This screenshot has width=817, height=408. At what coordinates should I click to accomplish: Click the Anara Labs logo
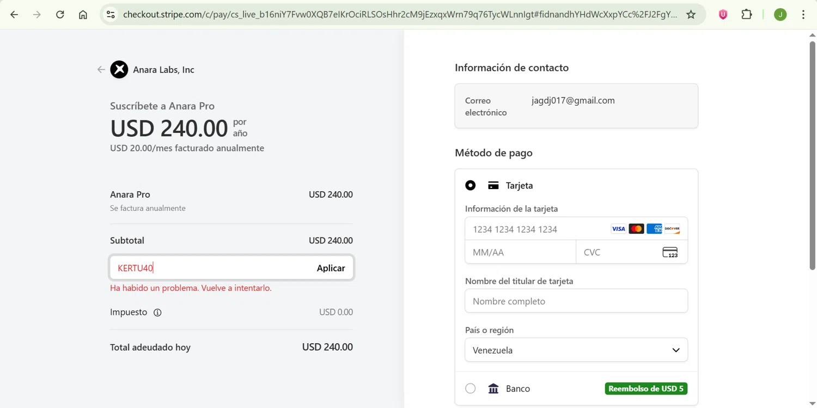click(x=119, y=69)
